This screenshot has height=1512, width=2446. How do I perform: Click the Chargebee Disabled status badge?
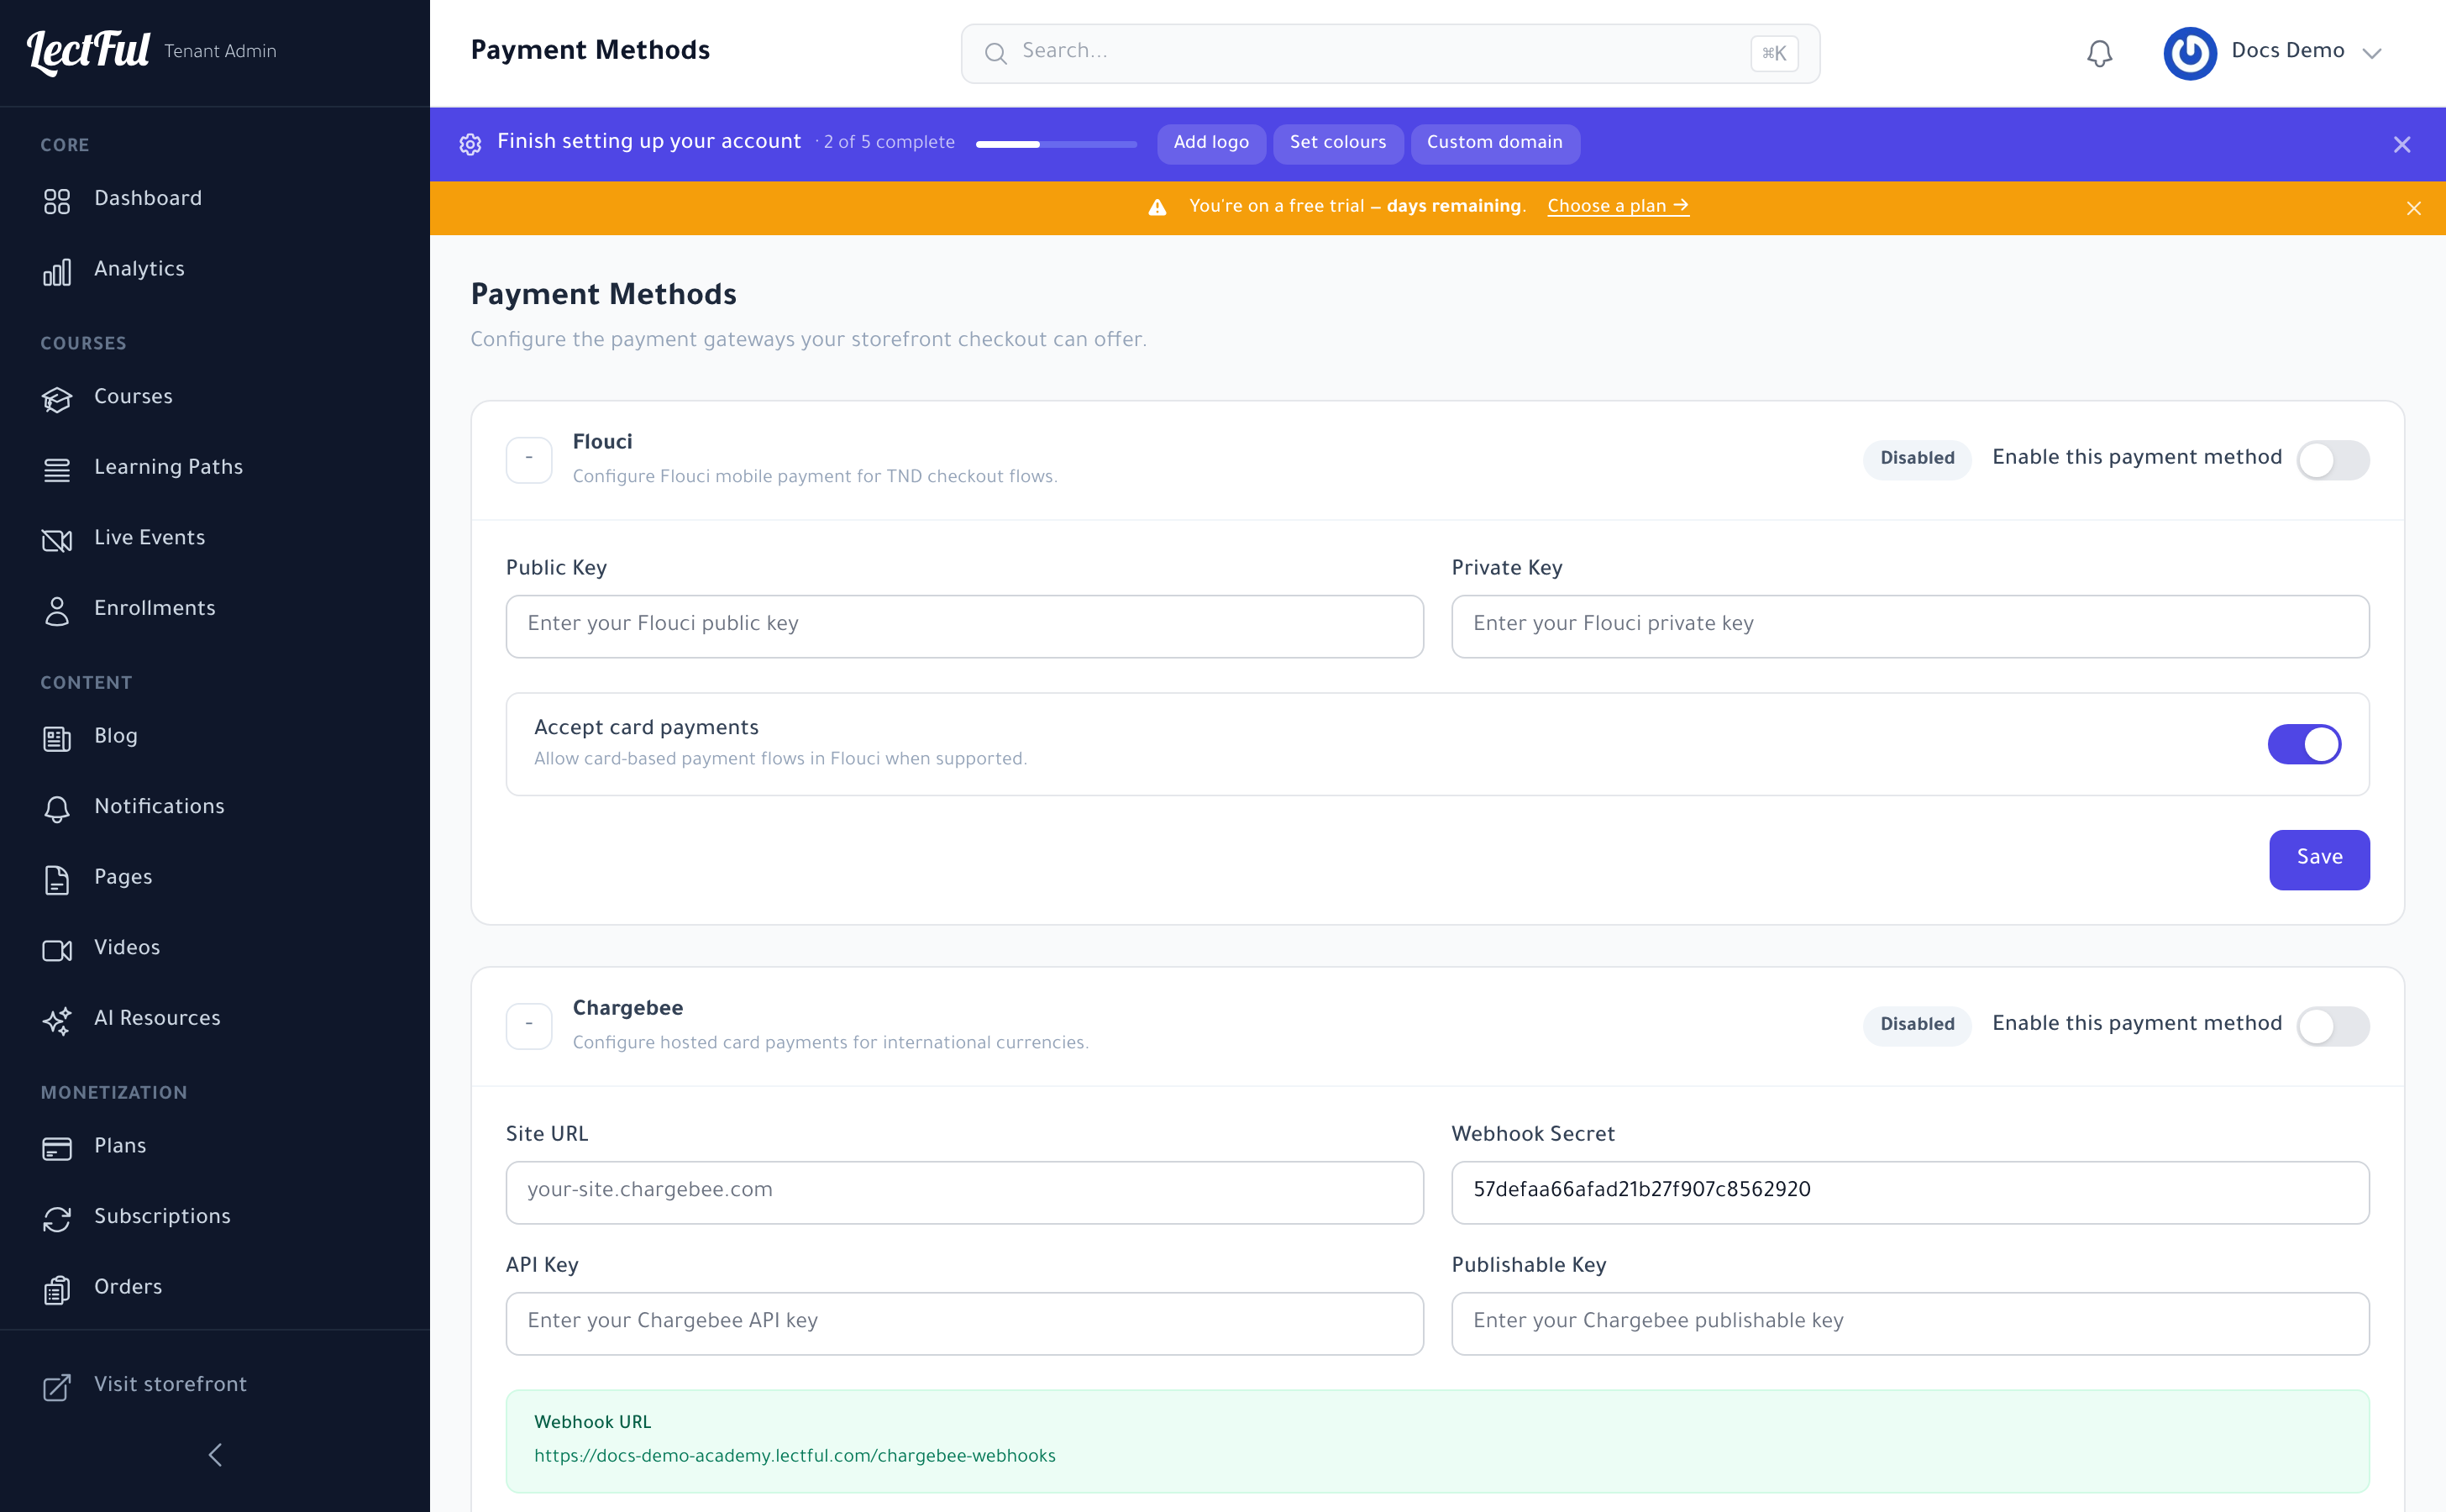pyautogui.click(x=1916, y=1025)
